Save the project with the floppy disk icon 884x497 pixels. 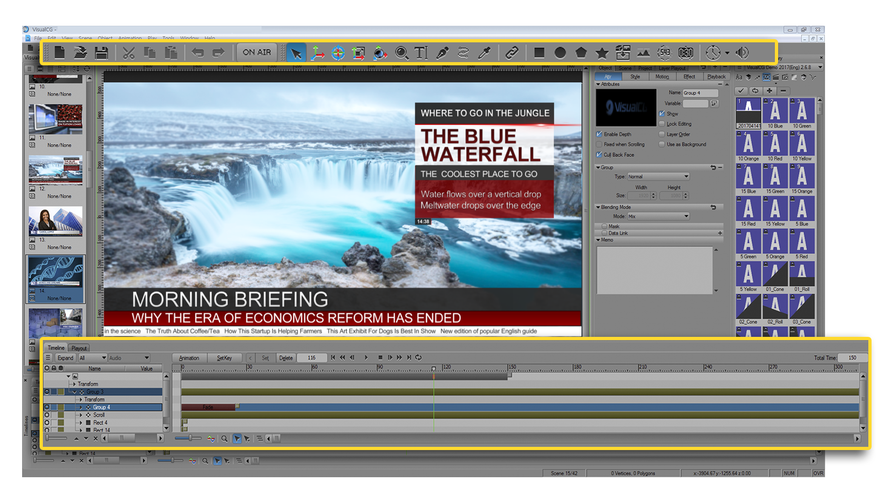tap(101, 52)
